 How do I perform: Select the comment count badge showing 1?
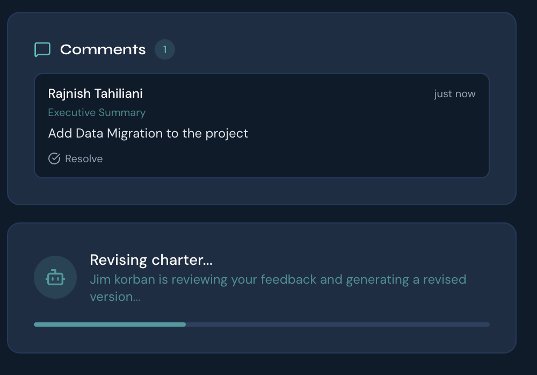(x=165, y=49)
